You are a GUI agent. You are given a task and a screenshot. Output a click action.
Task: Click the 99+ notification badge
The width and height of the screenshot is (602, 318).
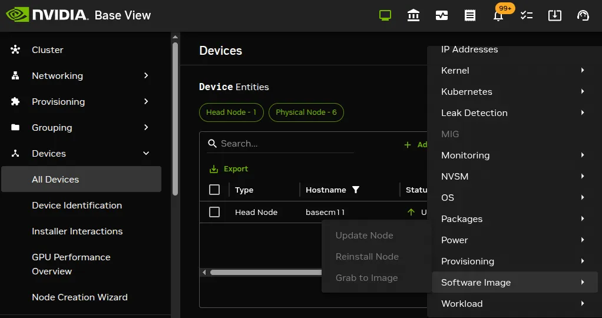[505, 8]
